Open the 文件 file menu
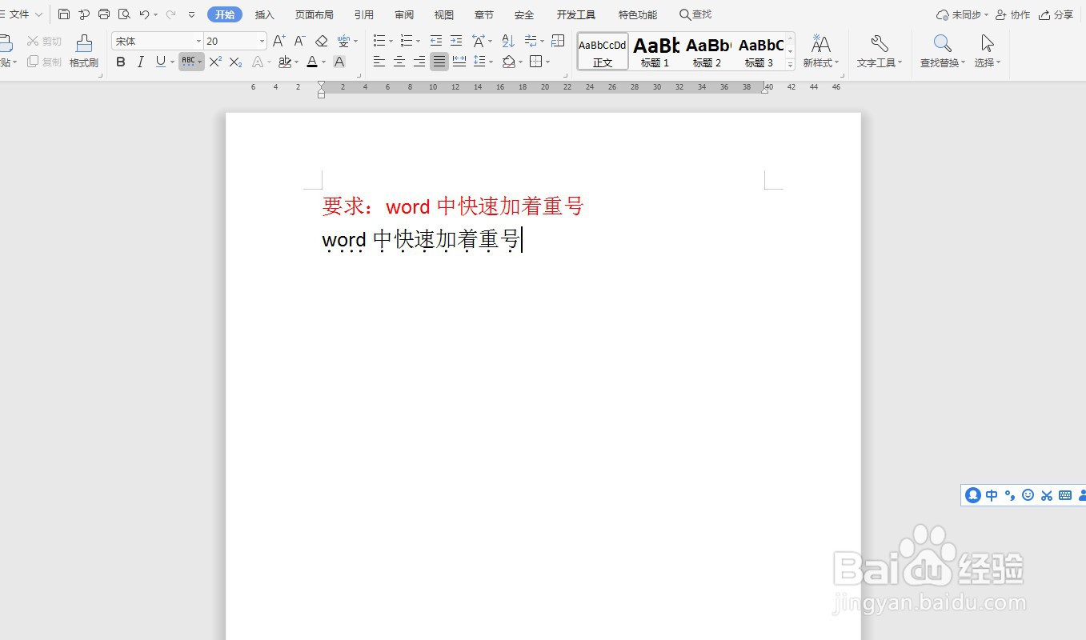Image resolution: width=1086 pixels, height=640 pixels. coord(22,14)
